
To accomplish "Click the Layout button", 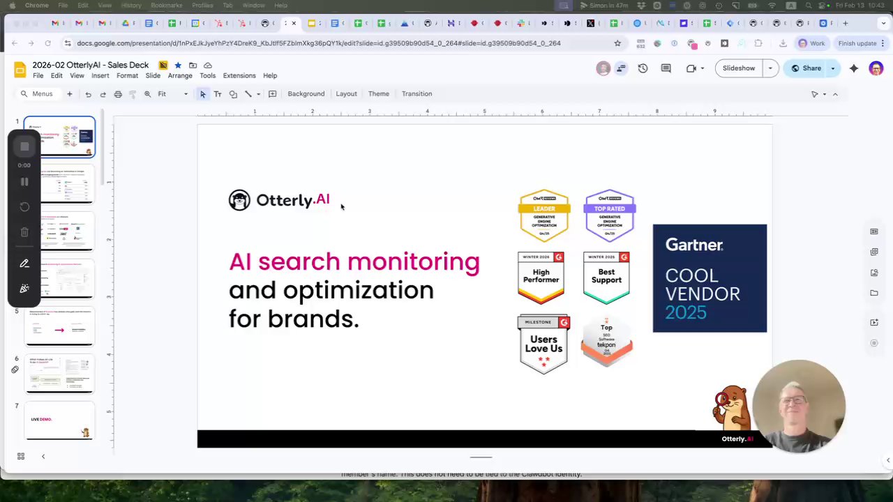I will coord(346,94).
